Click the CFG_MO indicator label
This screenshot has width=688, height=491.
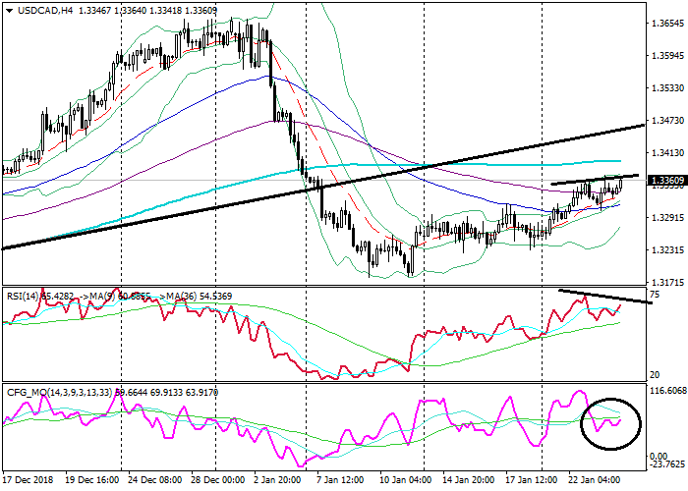(x=29, y=391)
